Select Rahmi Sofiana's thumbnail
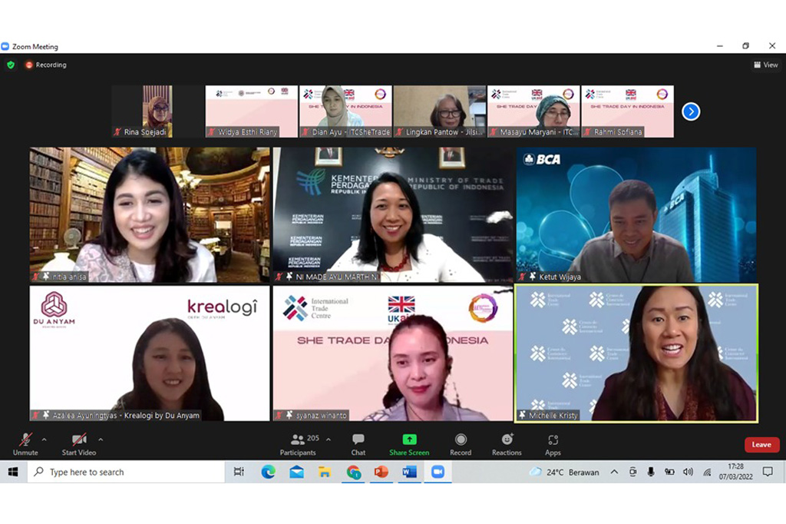 [628, 111]
